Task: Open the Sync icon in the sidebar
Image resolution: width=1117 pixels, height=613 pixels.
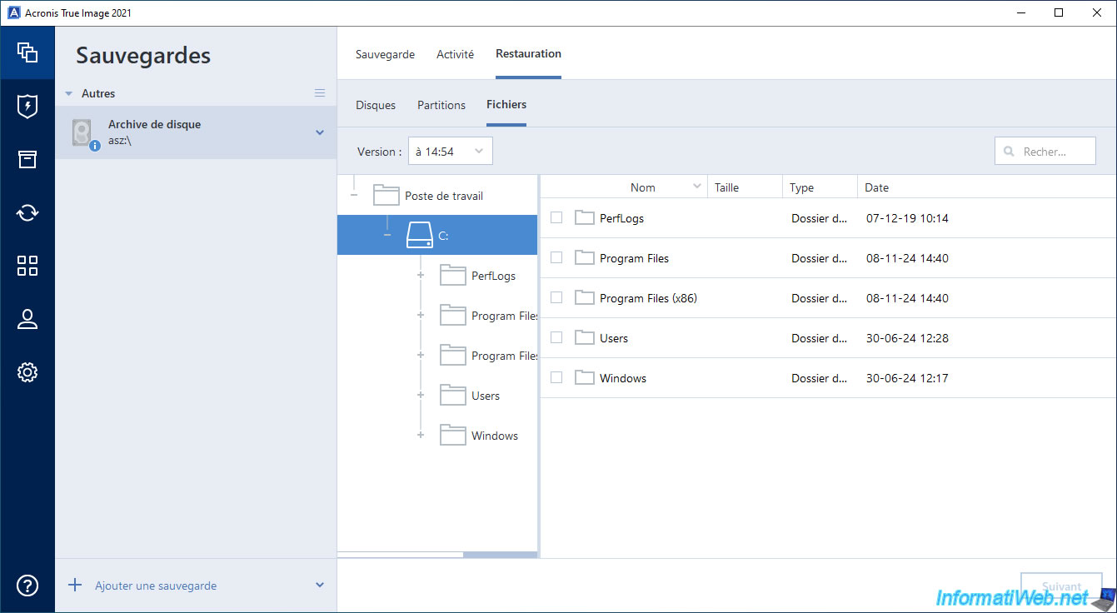Action: 27,212
